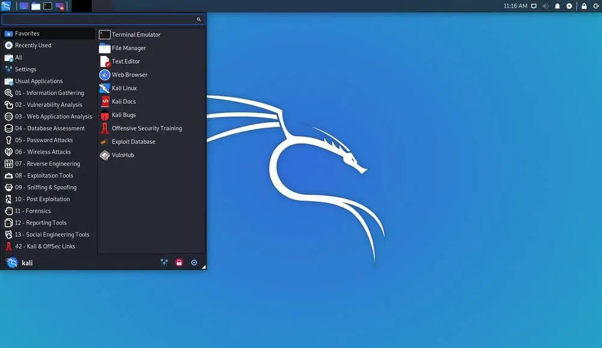Image resolution: width=602 pixels, height=348 pixels.
Task: Launch the terminal from the top panel icon
Action: point(48,6)
